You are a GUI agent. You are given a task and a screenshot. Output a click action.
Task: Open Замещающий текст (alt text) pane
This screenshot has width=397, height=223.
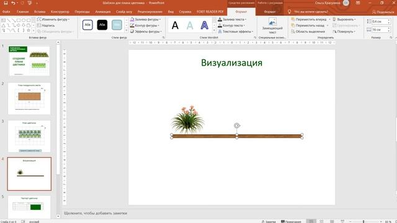coord(272,26)
